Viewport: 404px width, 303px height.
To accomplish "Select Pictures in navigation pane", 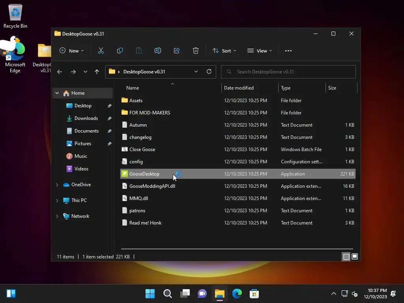I will point(83,144).
